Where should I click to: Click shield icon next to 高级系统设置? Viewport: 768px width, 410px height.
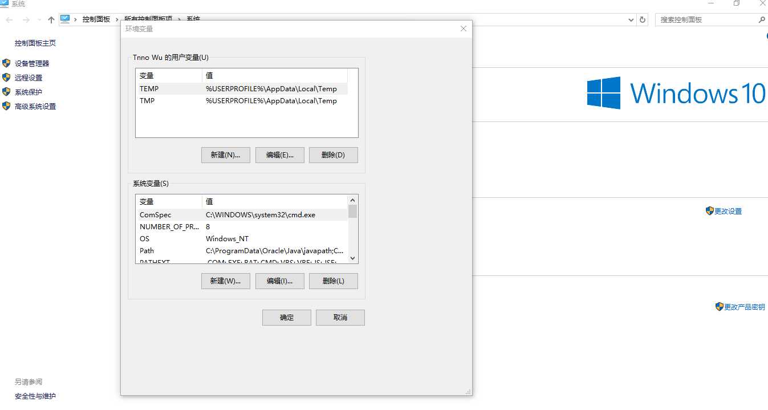coord(6,106)
